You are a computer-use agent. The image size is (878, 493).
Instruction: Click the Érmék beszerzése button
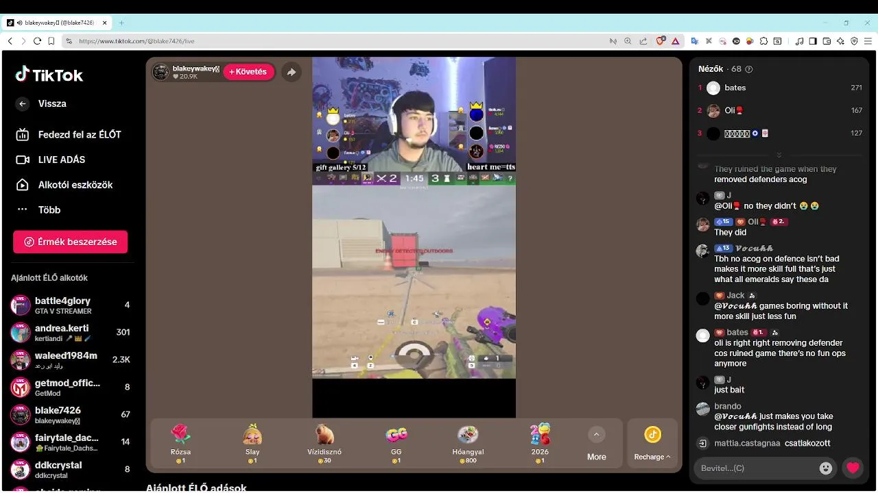(70, 242)
